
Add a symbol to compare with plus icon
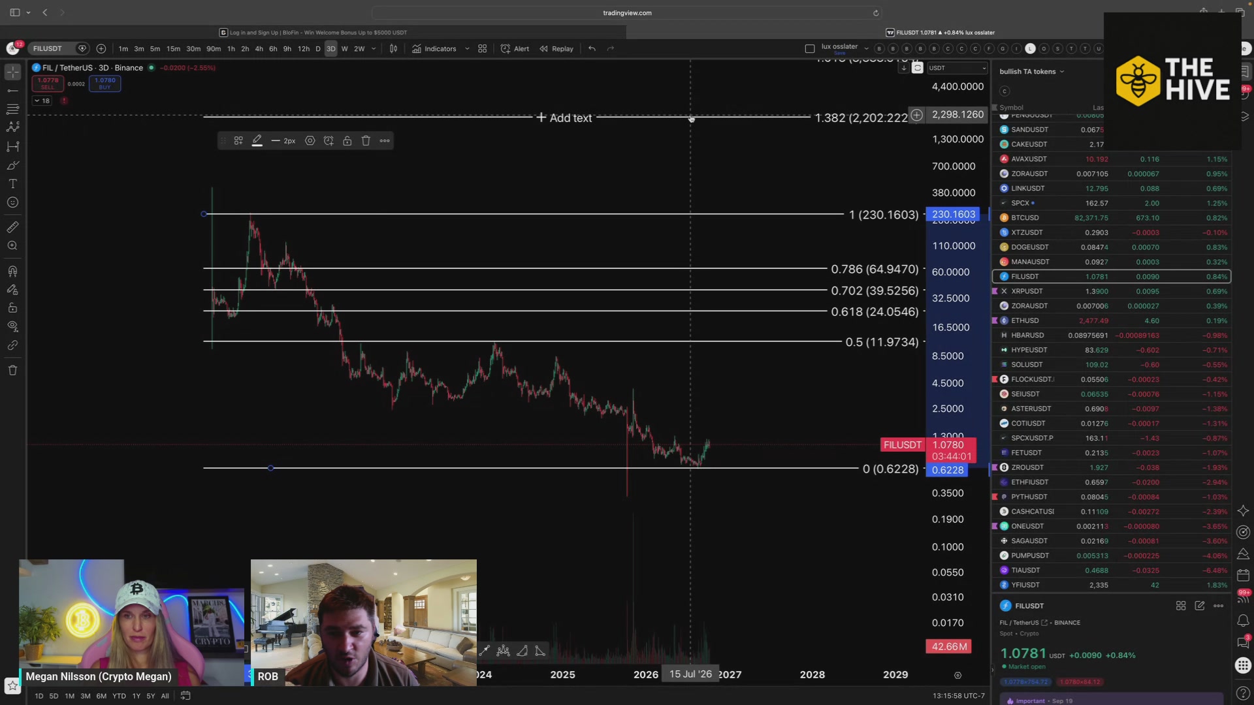(101, 48)
